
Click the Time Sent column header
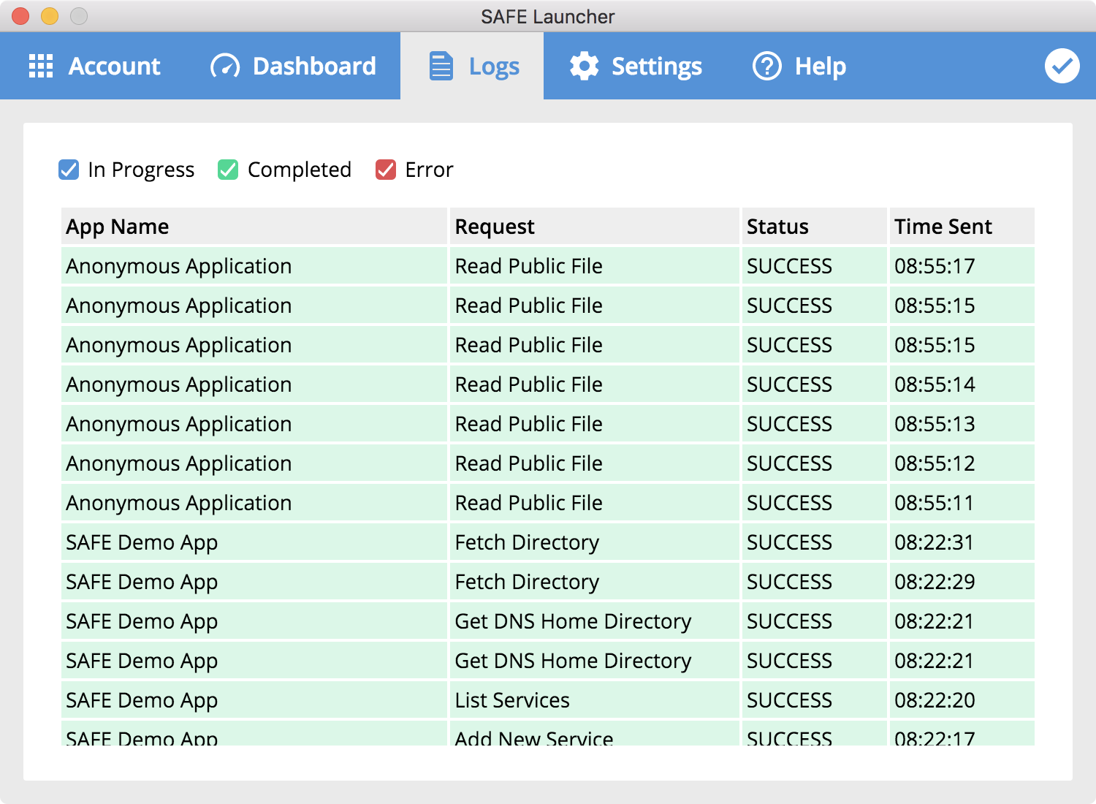962,227
